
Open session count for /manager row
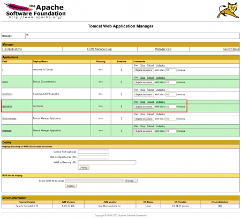pyautogui.click(x=122, y=131)
